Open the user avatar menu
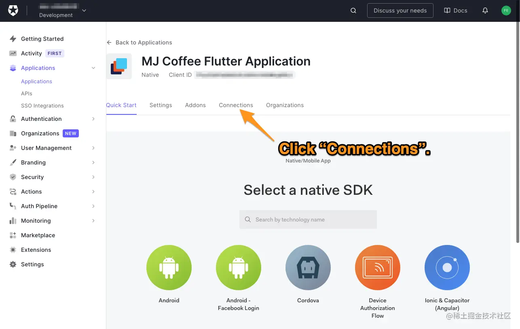 point(506,11)
